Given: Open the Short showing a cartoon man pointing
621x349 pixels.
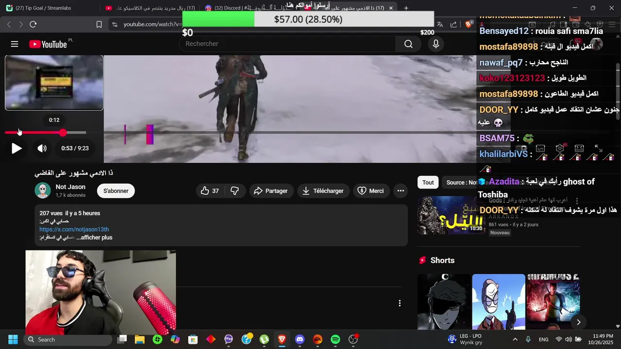Looking at the screenshot, I should [499, 302].
